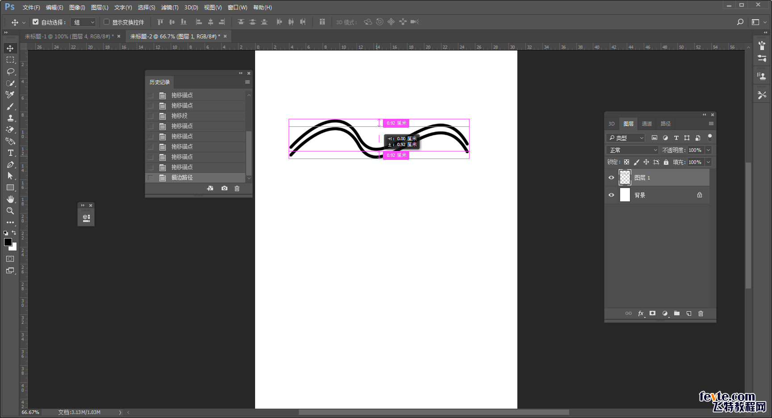Select the Lasso tool

pyautogui.click(x=10, y=71)
